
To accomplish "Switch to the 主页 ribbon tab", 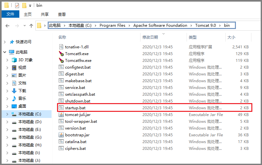I will click(x=28, y=14).
